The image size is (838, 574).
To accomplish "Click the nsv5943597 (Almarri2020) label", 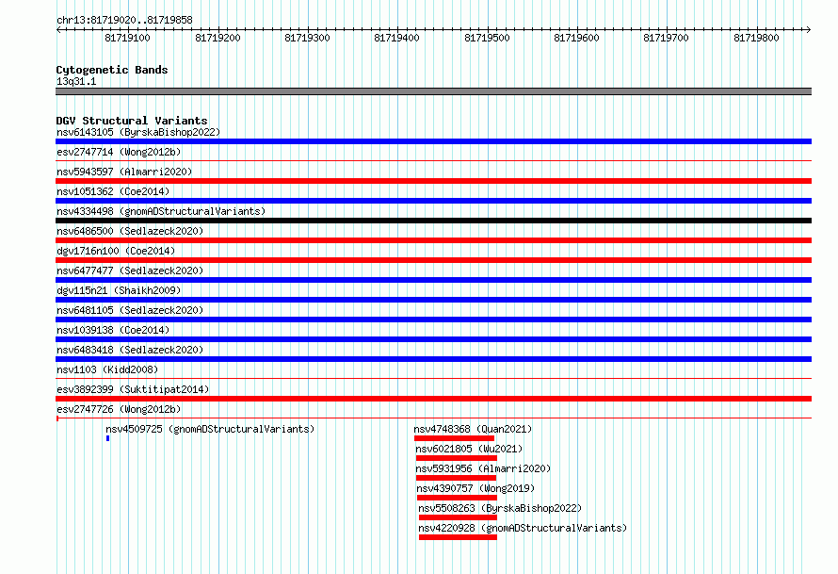I will point(124,172).
